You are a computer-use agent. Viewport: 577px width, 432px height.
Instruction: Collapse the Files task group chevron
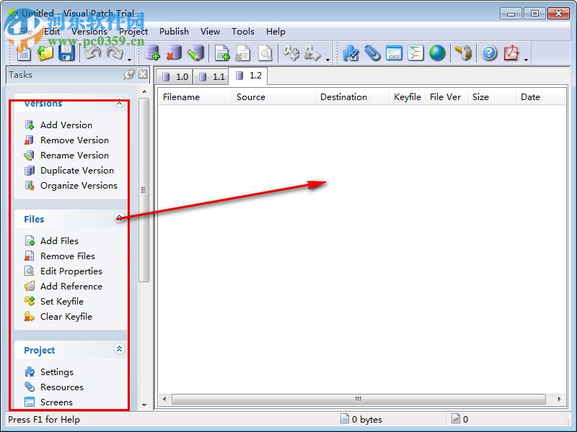(x=119, y=218)
